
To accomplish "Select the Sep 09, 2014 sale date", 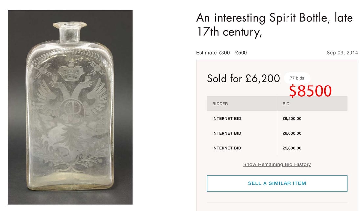I will pos(342,52).
